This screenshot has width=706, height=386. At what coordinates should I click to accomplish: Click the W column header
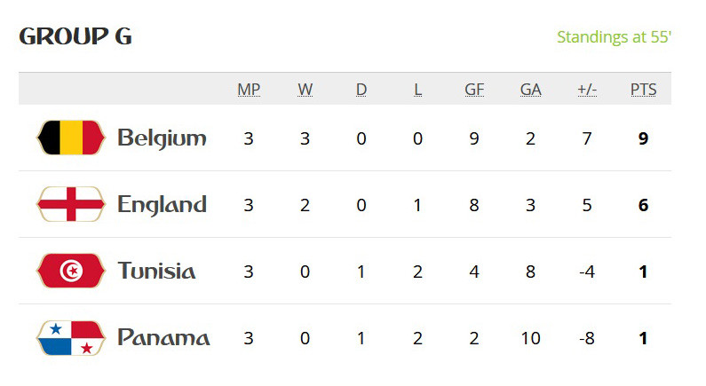coord(305,90)
